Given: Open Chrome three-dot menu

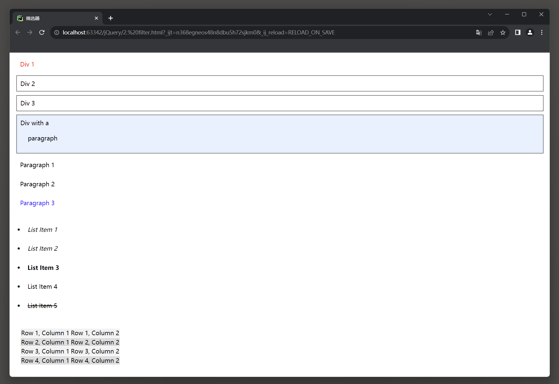Looking at the screenshot, I should 542,32.
